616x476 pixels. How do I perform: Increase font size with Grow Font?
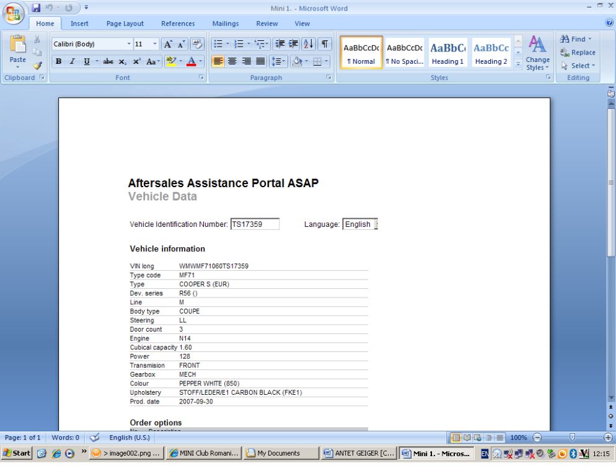coord(167,45)
